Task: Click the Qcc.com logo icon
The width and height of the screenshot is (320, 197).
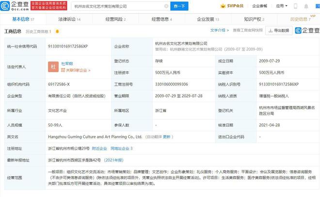Action: click(x=5, y=6)
